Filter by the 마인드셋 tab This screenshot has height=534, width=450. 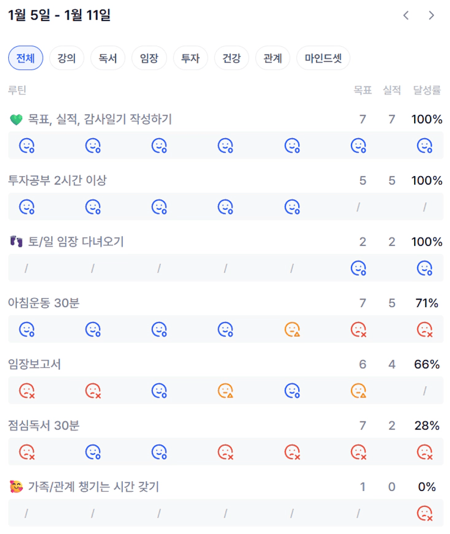pos(323,58)
